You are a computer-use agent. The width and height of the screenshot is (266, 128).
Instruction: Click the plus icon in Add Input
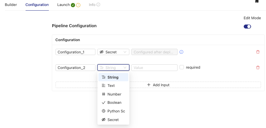pyautogui.click(x=149, y=85)
